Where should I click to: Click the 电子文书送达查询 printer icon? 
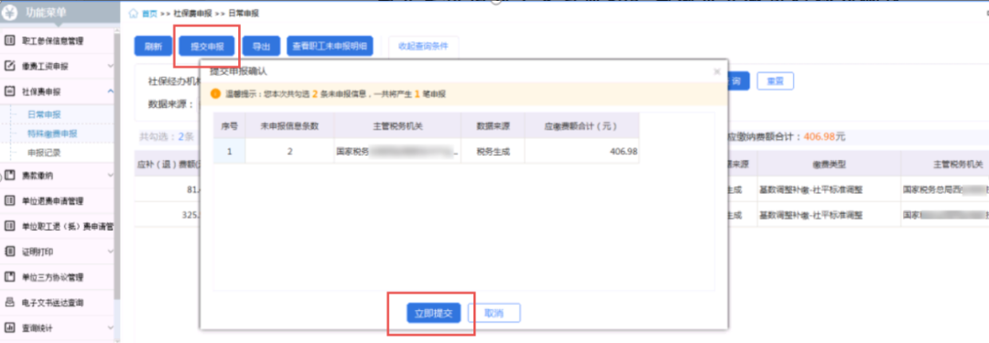click(x=9, y=302)
